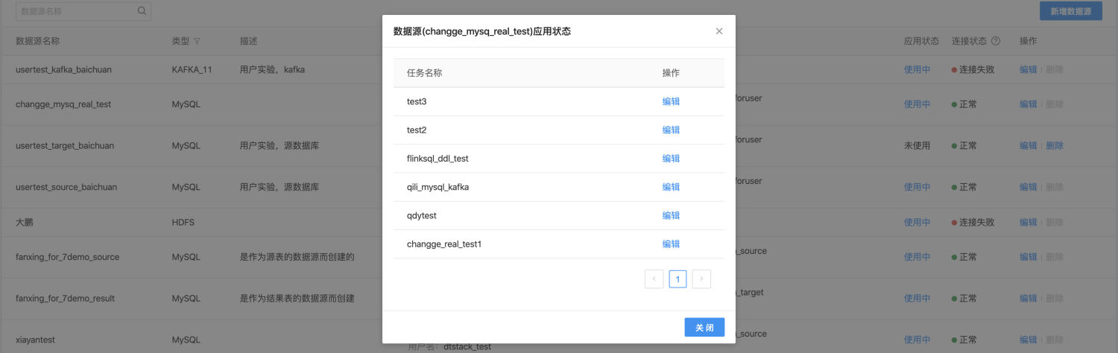This screenshot has width=1118, height=353.
Task: Edit the changge_real_test1 task
Action: coord(671,244)
